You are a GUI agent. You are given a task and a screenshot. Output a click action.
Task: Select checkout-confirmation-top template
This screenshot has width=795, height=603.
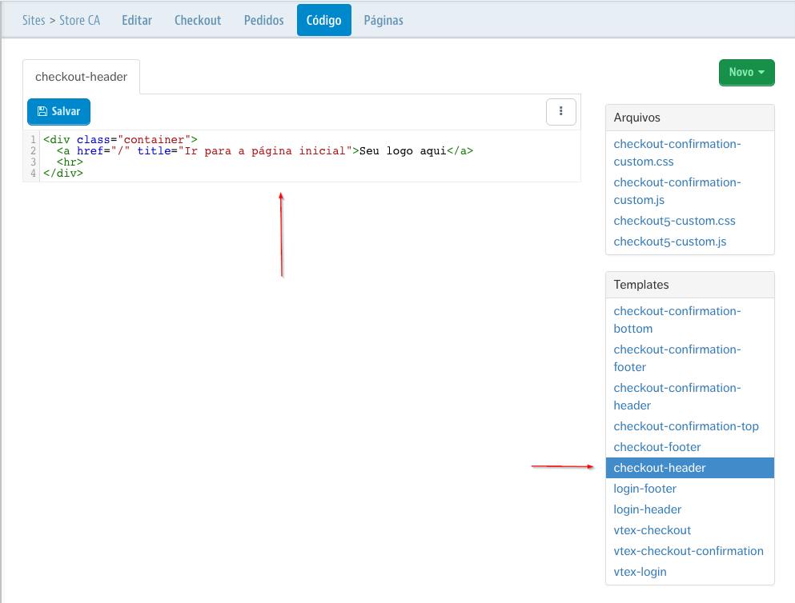686,426
